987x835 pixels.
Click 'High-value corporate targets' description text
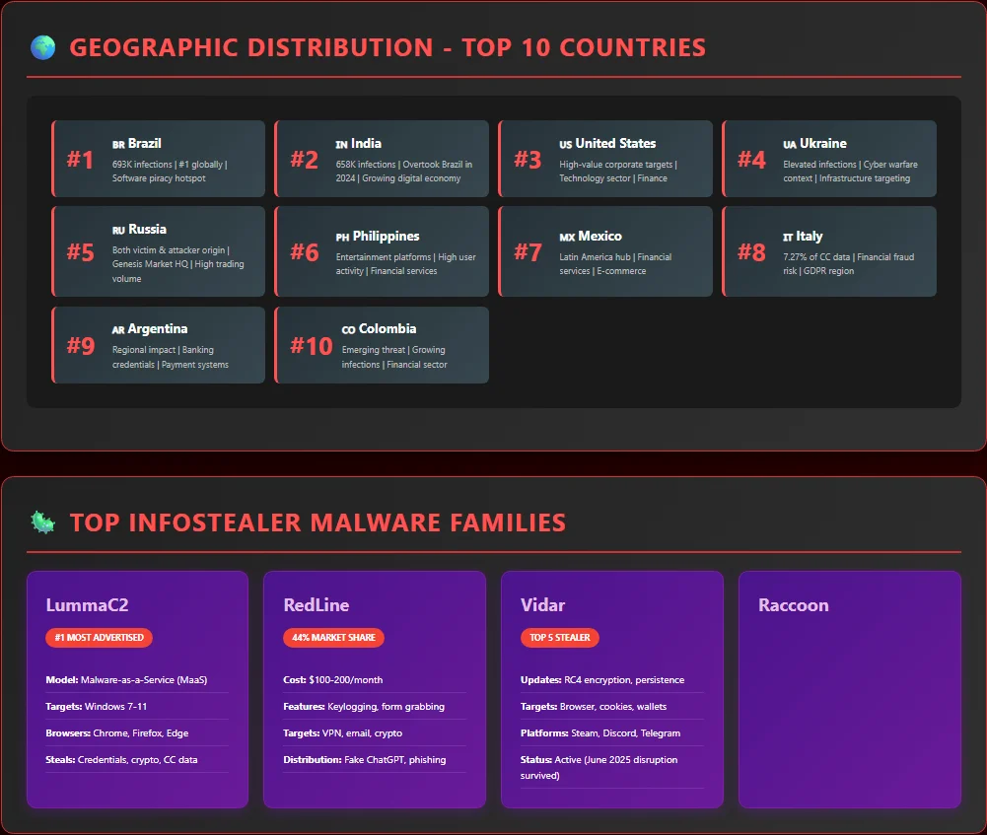point(618,172)
